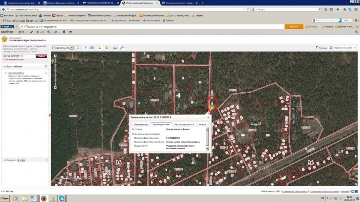Open result link 36:34:0102001:4
360x202 pixels.
coord(16,73)
